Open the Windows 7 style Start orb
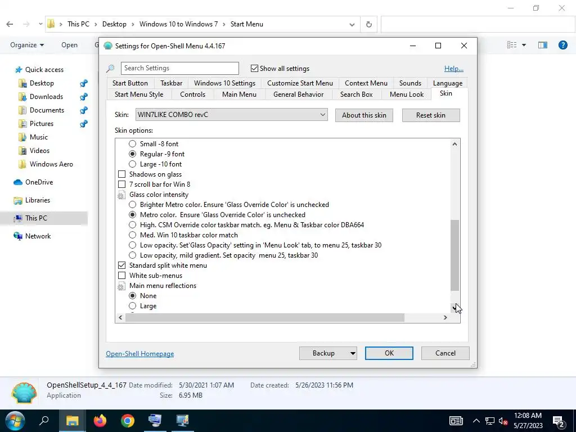The image size is (576, 432). (15, 421)
